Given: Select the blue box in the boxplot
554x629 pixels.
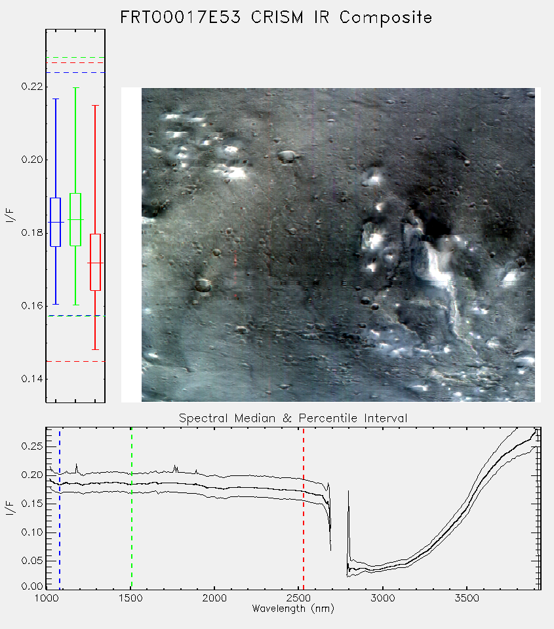Looking at the screenshot, I should click(x=56, y=222).
